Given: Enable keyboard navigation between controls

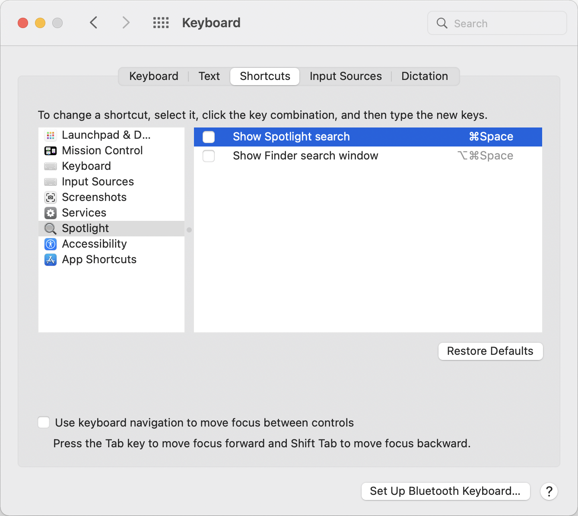Looking at the screenshot, I should 44,422.
